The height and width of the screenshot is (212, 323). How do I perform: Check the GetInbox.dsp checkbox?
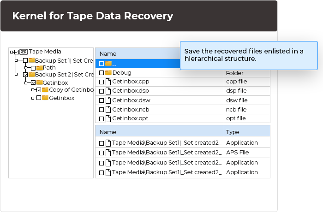click(x=102, y=91)
